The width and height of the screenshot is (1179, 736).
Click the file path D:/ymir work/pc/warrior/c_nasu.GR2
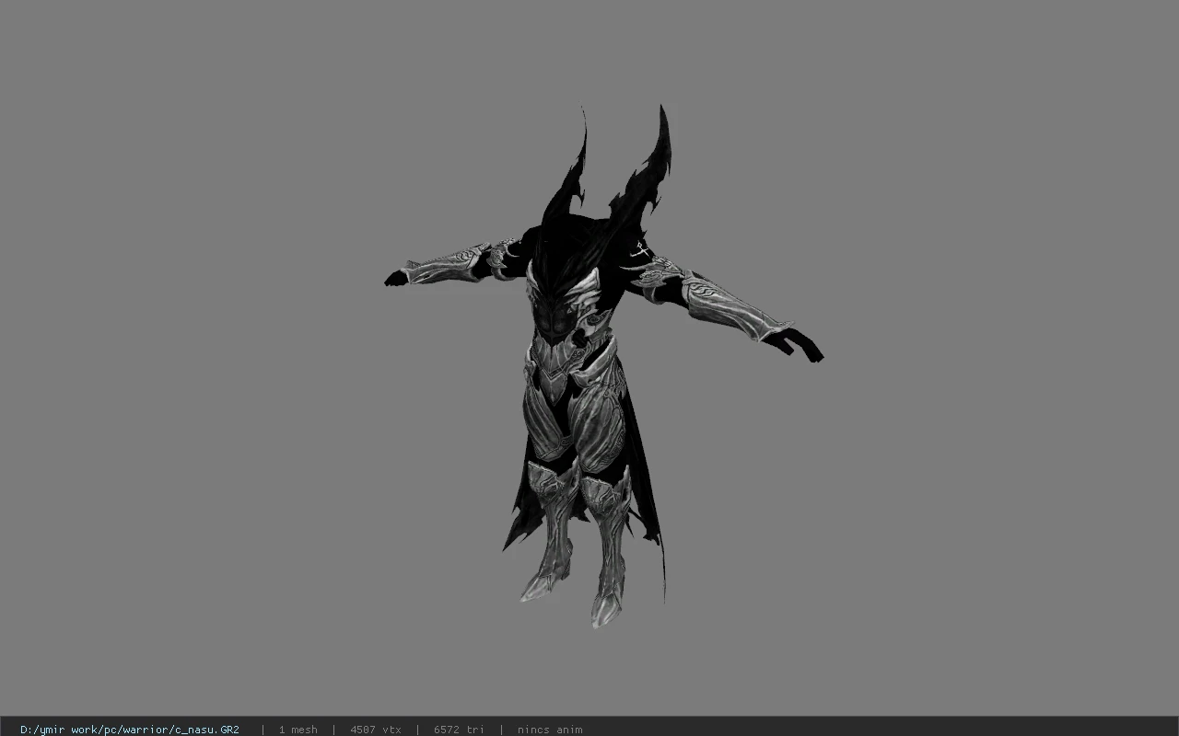coord(130,730)
